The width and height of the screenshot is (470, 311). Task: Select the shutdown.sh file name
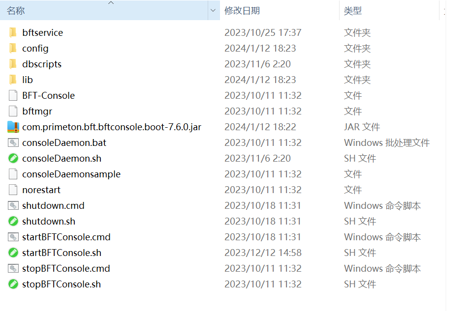click(x=49, y=221)
